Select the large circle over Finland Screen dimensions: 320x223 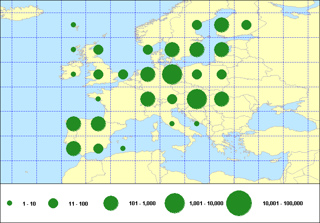[221, 25]
